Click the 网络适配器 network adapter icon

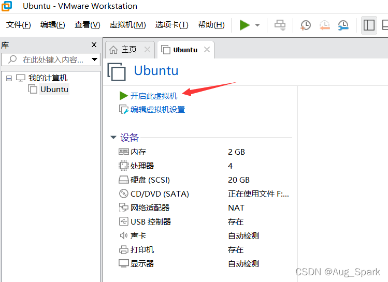pos(123,207)
